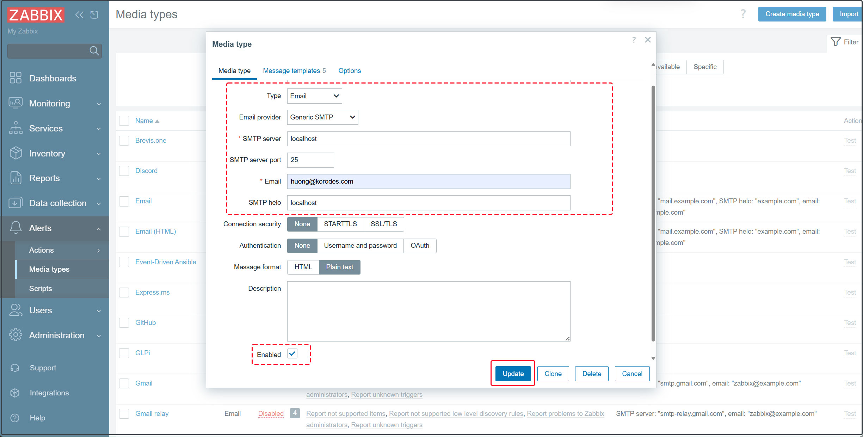Click the Reports document icon
The height and width of the screenshot is (437, 863).
16,178
